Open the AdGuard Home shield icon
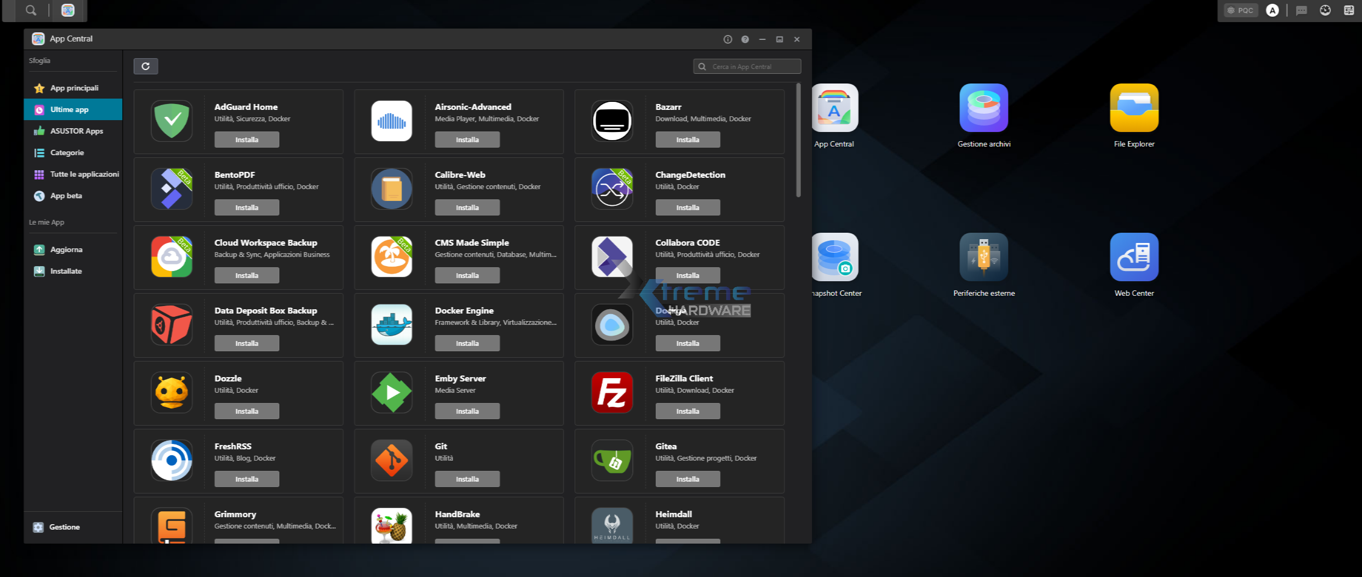Image resolution: width=1362 pixels, height=577 pixels. (x=171, y=121)
